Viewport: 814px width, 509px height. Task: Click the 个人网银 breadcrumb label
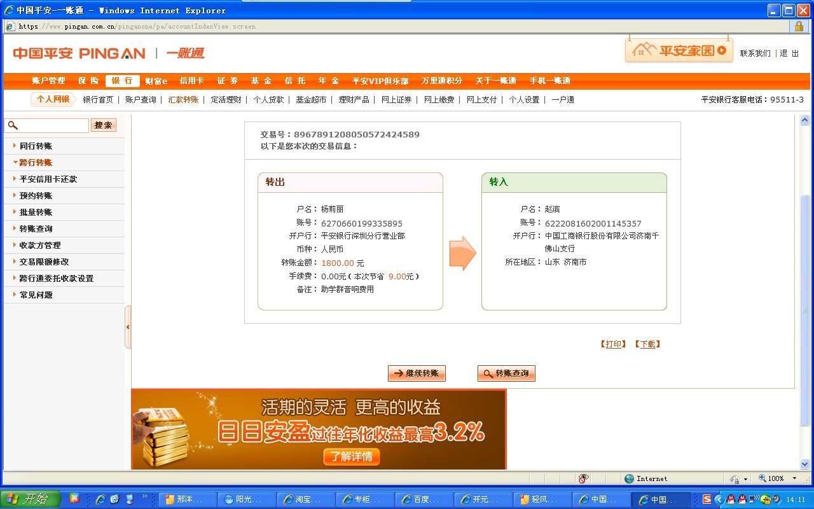[53, 100]
